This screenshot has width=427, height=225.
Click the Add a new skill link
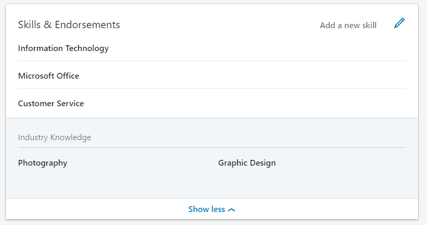point(348,25)
